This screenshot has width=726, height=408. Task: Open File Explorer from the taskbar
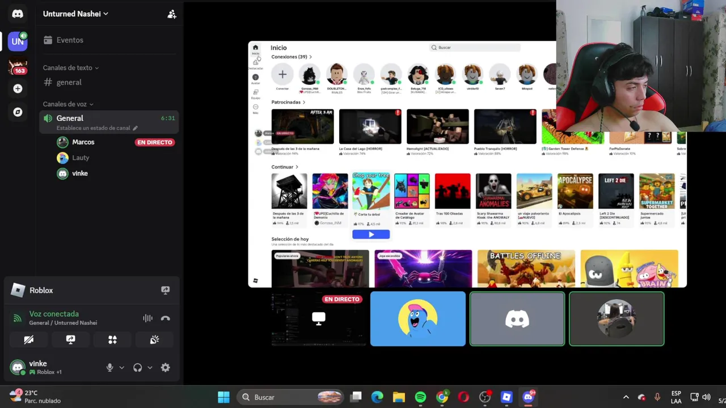(x=399, y=397)
